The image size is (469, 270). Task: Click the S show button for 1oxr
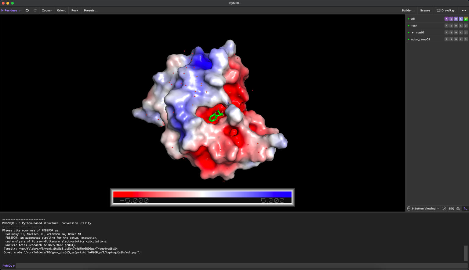(x=451, y=26)
